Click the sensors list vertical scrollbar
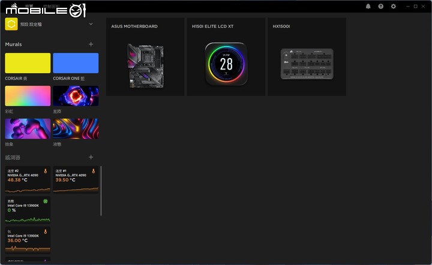 click(x=101, y=191)
